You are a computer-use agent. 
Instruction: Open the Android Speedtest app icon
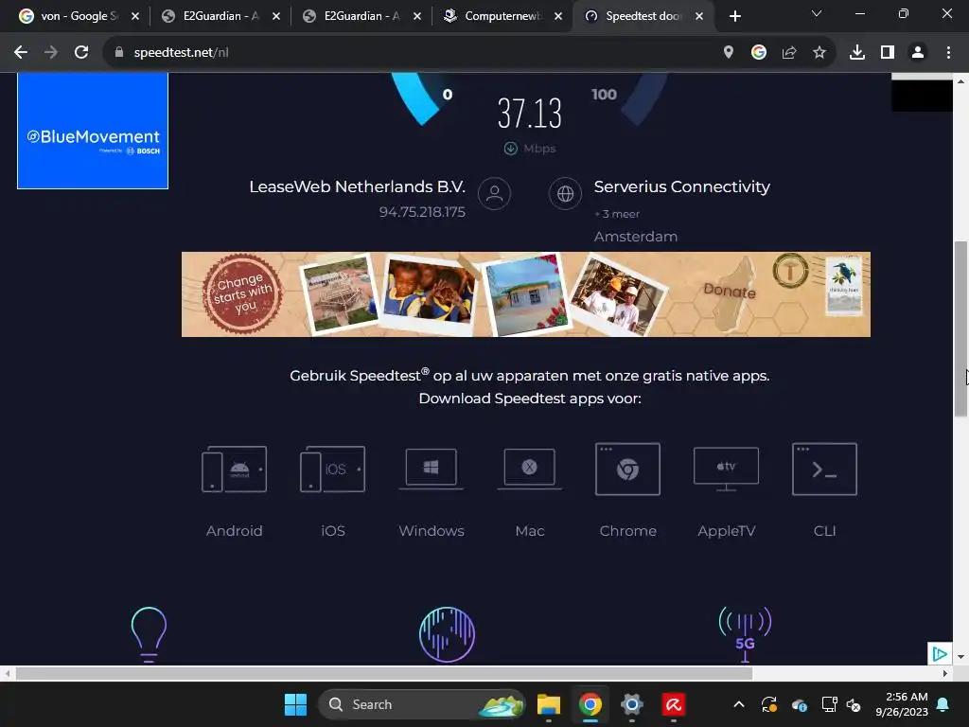(x=235, y=469)
